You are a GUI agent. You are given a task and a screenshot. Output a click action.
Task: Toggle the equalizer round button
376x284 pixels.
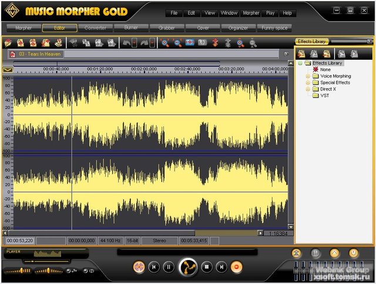(315, 253)
